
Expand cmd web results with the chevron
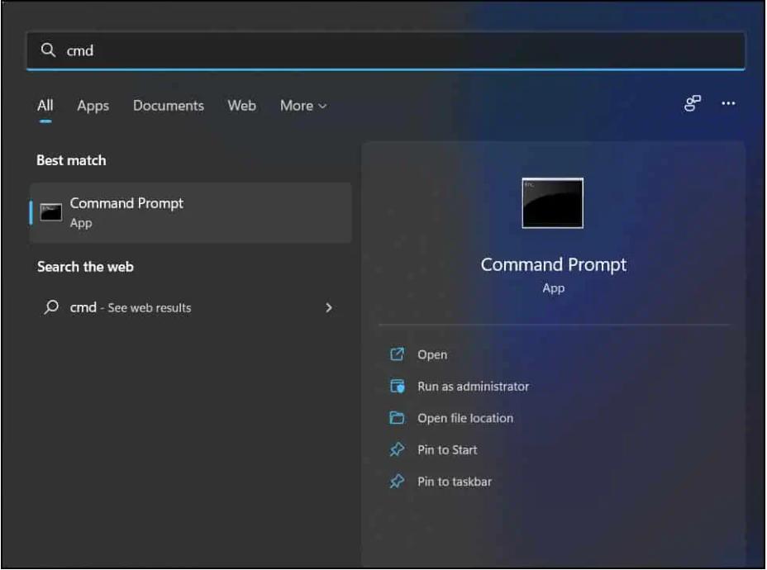(x=329, y=307)
